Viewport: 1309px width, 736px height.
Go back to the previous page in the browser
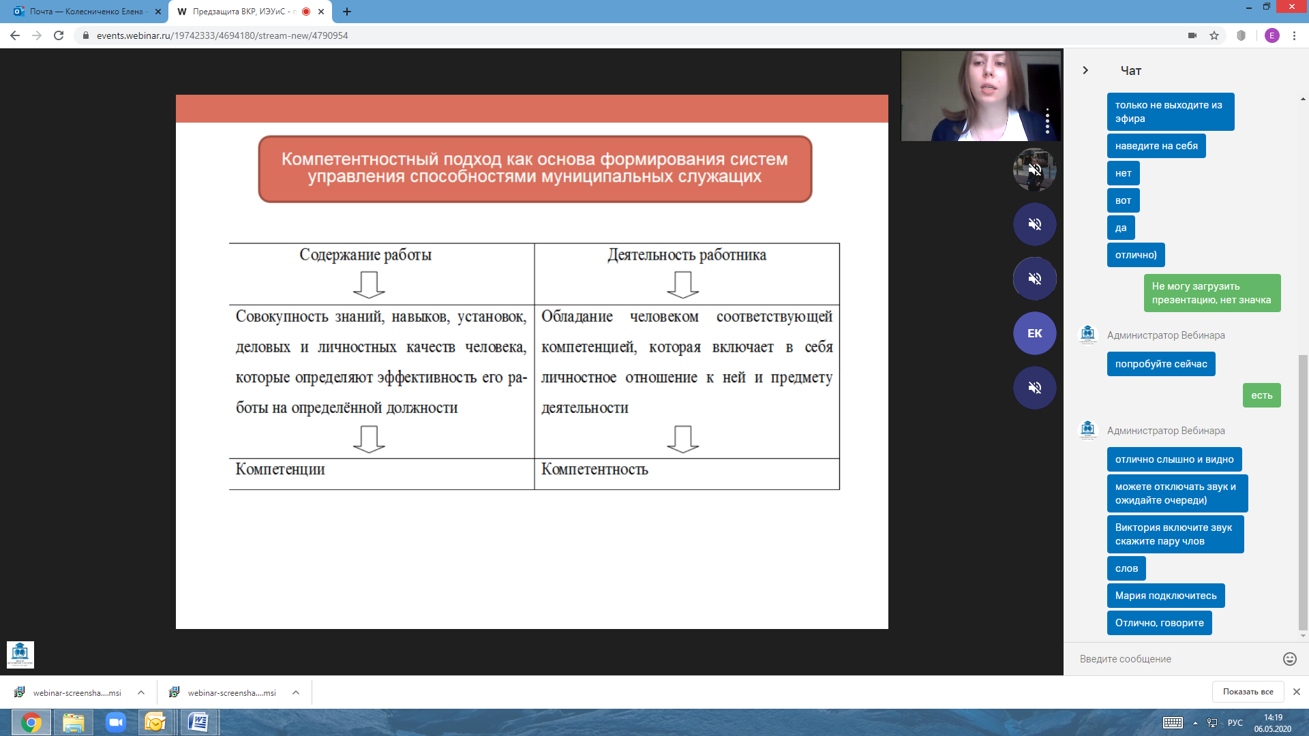pyautogui.click(x=15, y=35)
